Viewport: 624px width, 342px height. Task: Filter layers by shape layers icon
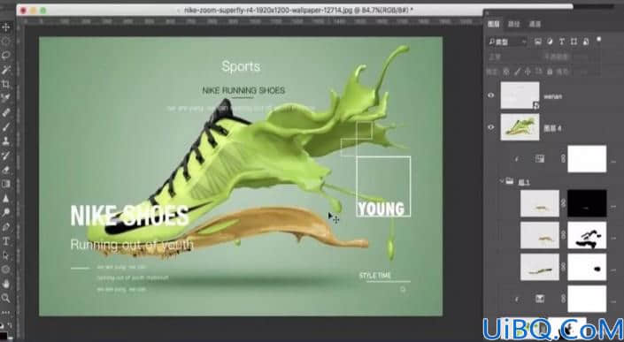[574, 42]
